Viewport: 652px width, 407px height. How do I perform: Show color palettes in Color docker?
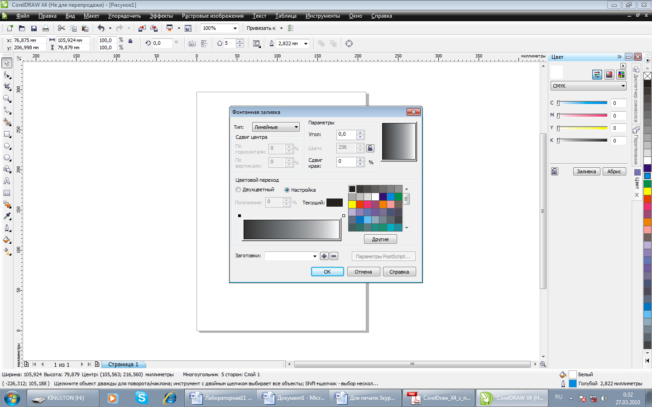coord(621,75)
